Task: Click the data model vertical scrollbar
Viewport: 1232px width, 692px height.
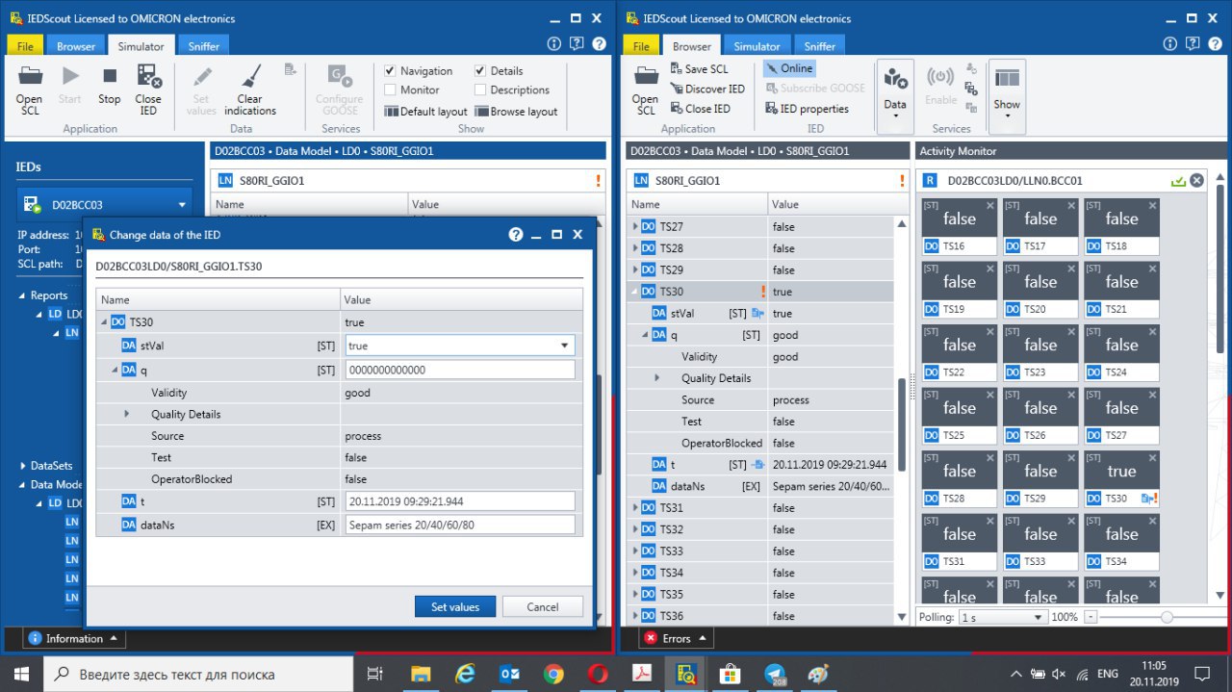Action: click(902, 423)
